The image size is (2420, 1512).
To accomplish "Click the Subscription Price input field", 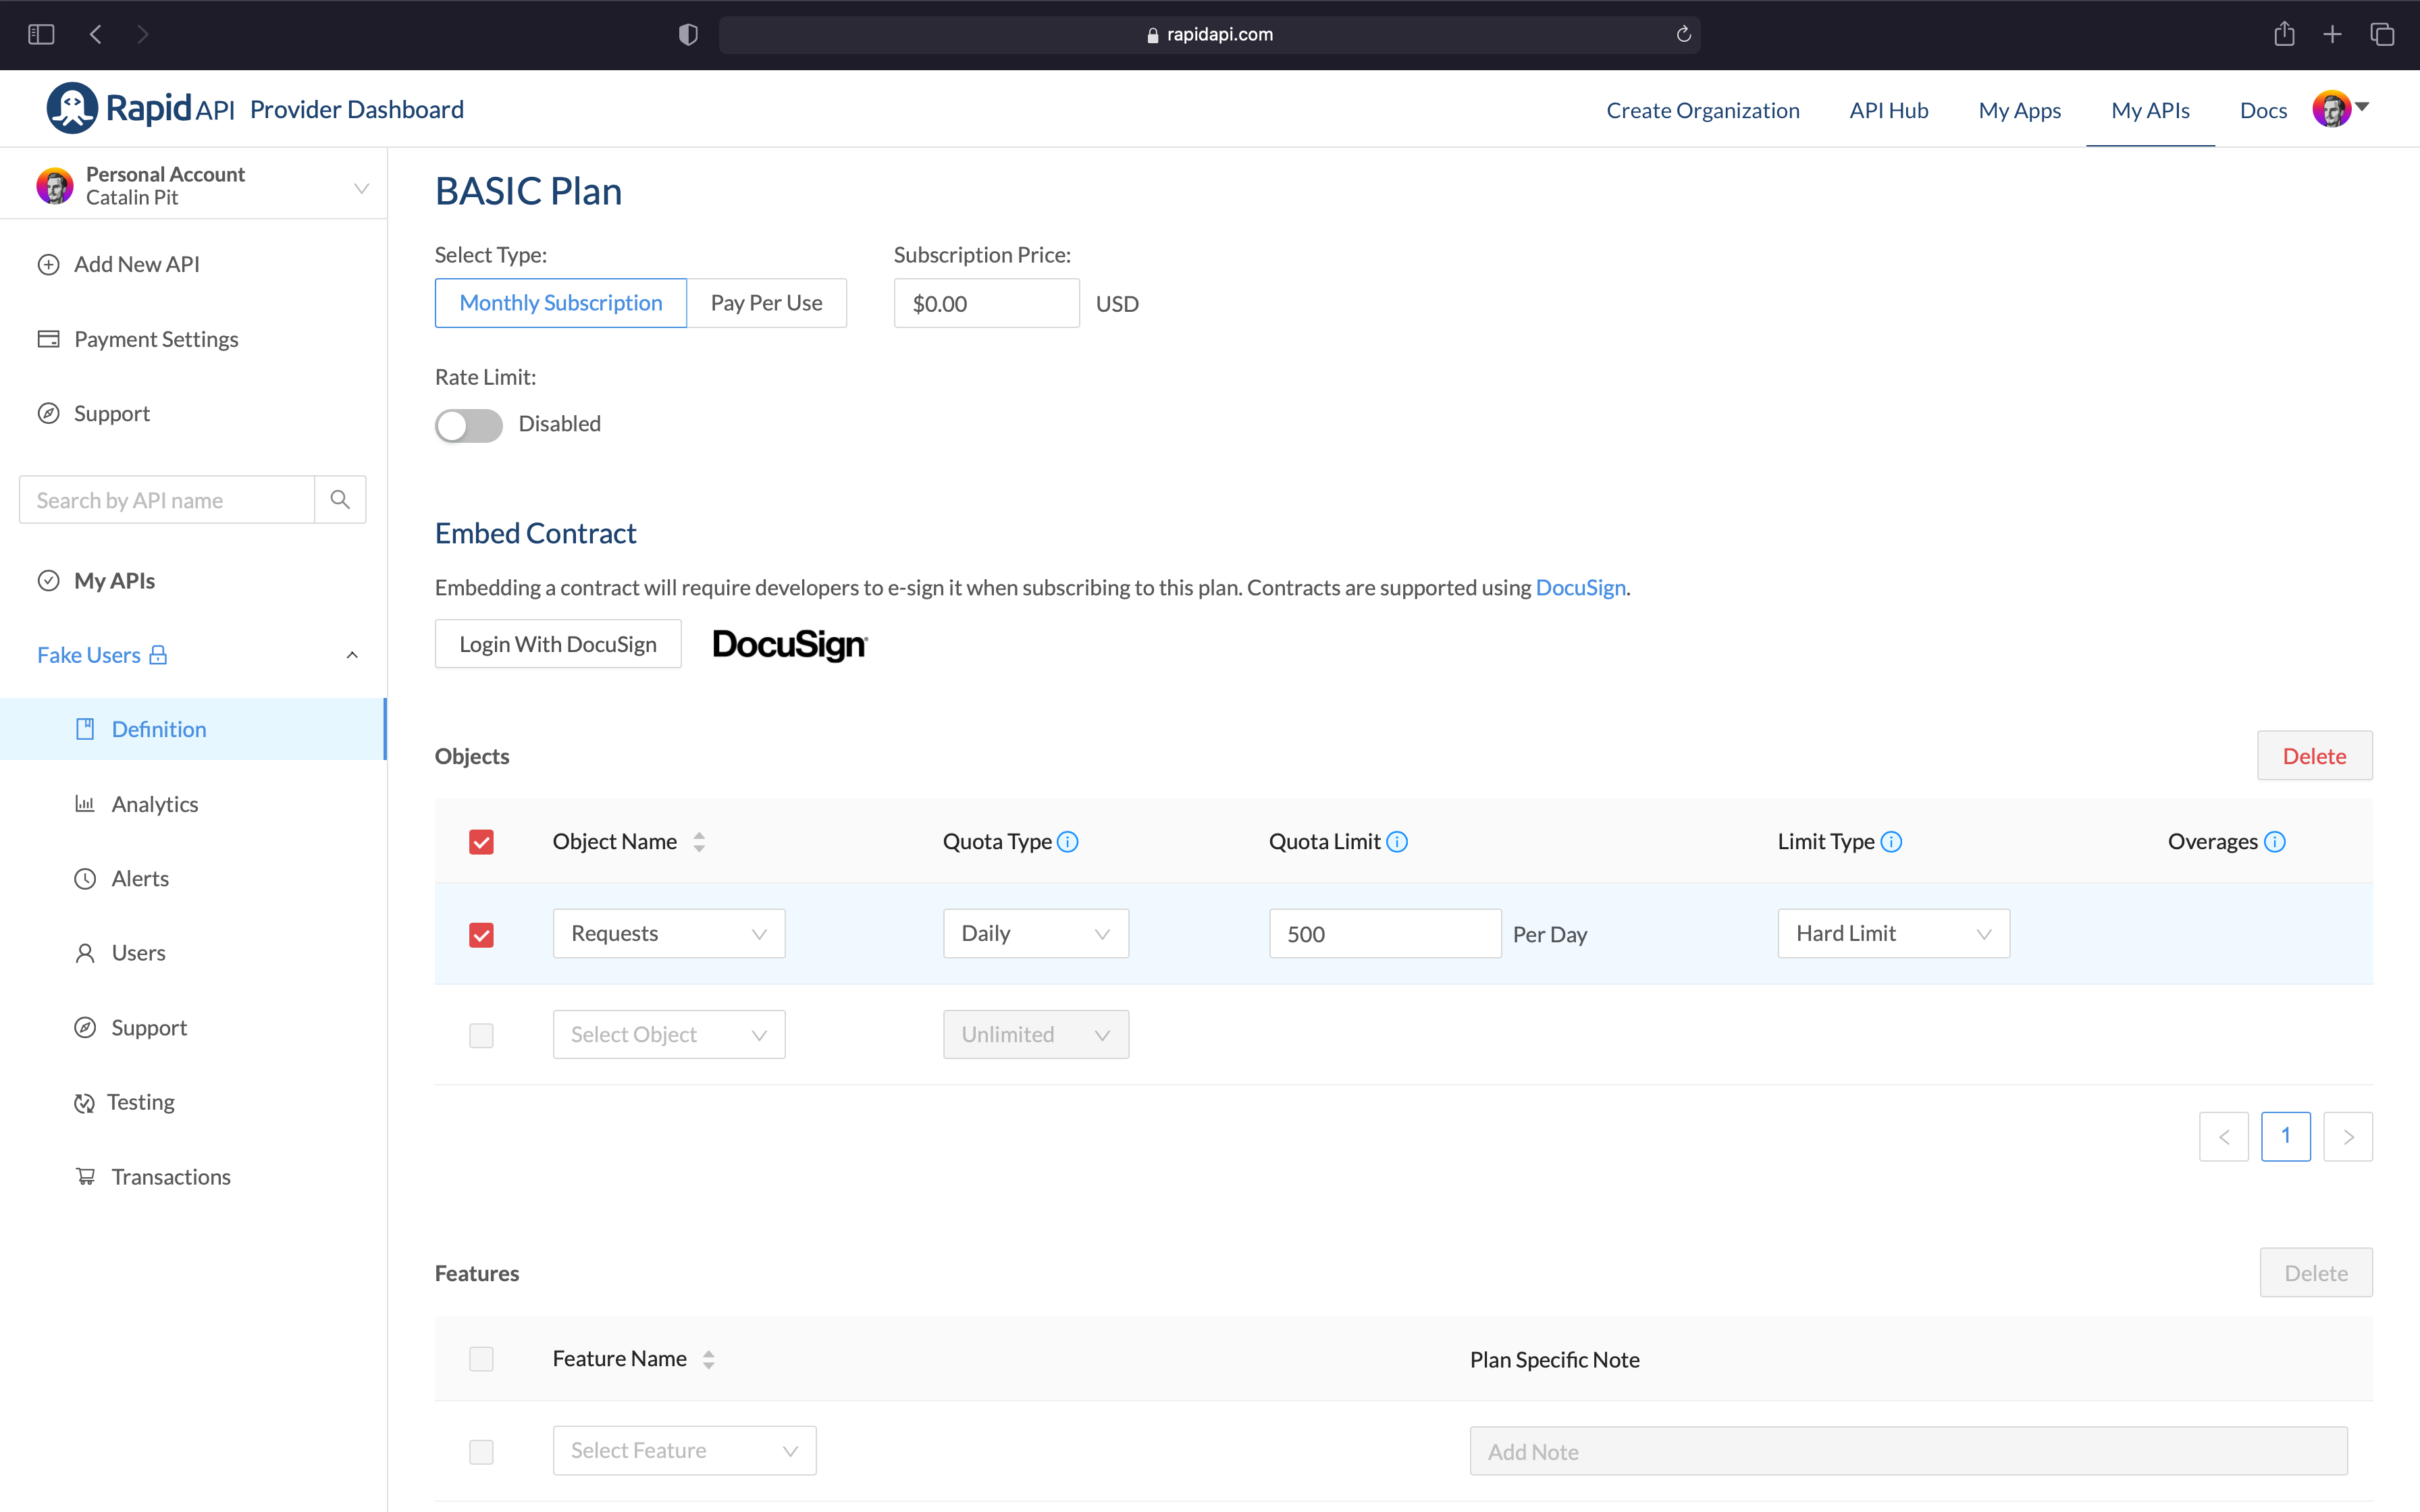I will coord(986,303).
